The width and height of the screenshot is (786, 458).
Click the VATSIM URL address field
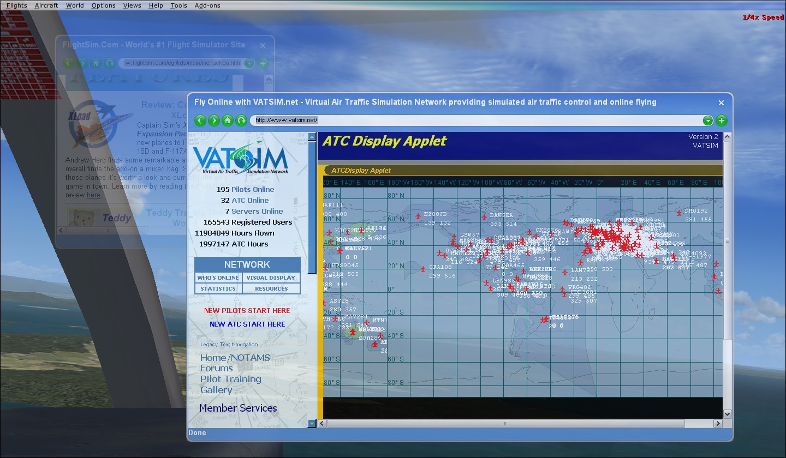[x=475, y=120]
